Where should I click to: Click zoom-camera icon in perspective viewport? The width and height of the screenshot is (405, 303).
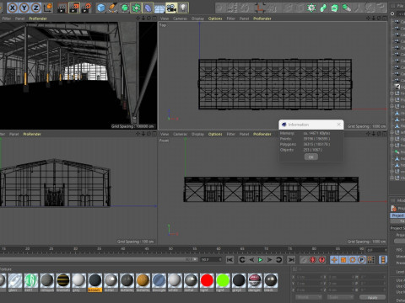coord(143,19)
